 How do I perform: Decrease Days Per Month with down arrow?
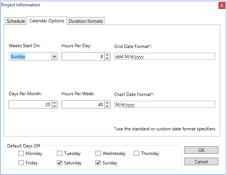pos(55,107)
